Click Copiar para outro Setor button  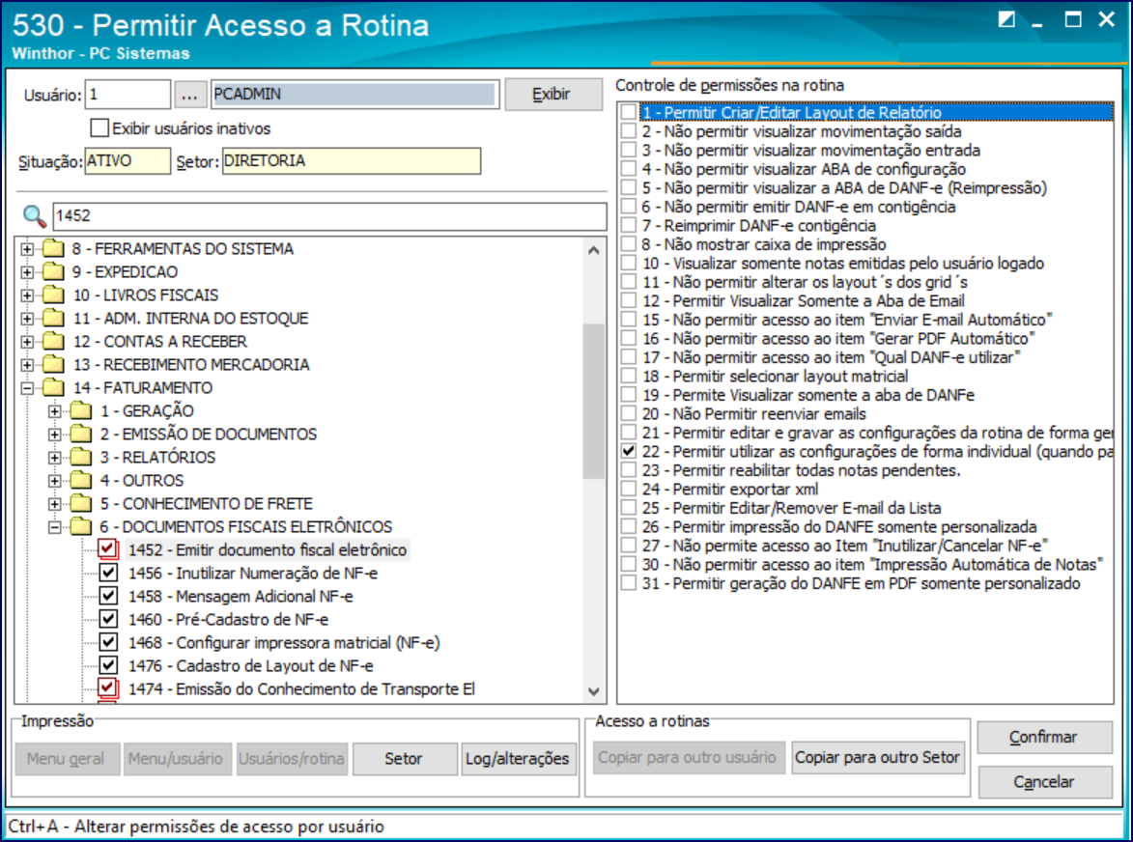click(877, 758)
